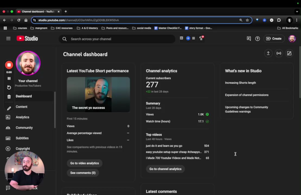The width and height of the screenshot is (301, 195).
Task: Open the YouTube Studio hamburger menu
Action: [8, 39]
